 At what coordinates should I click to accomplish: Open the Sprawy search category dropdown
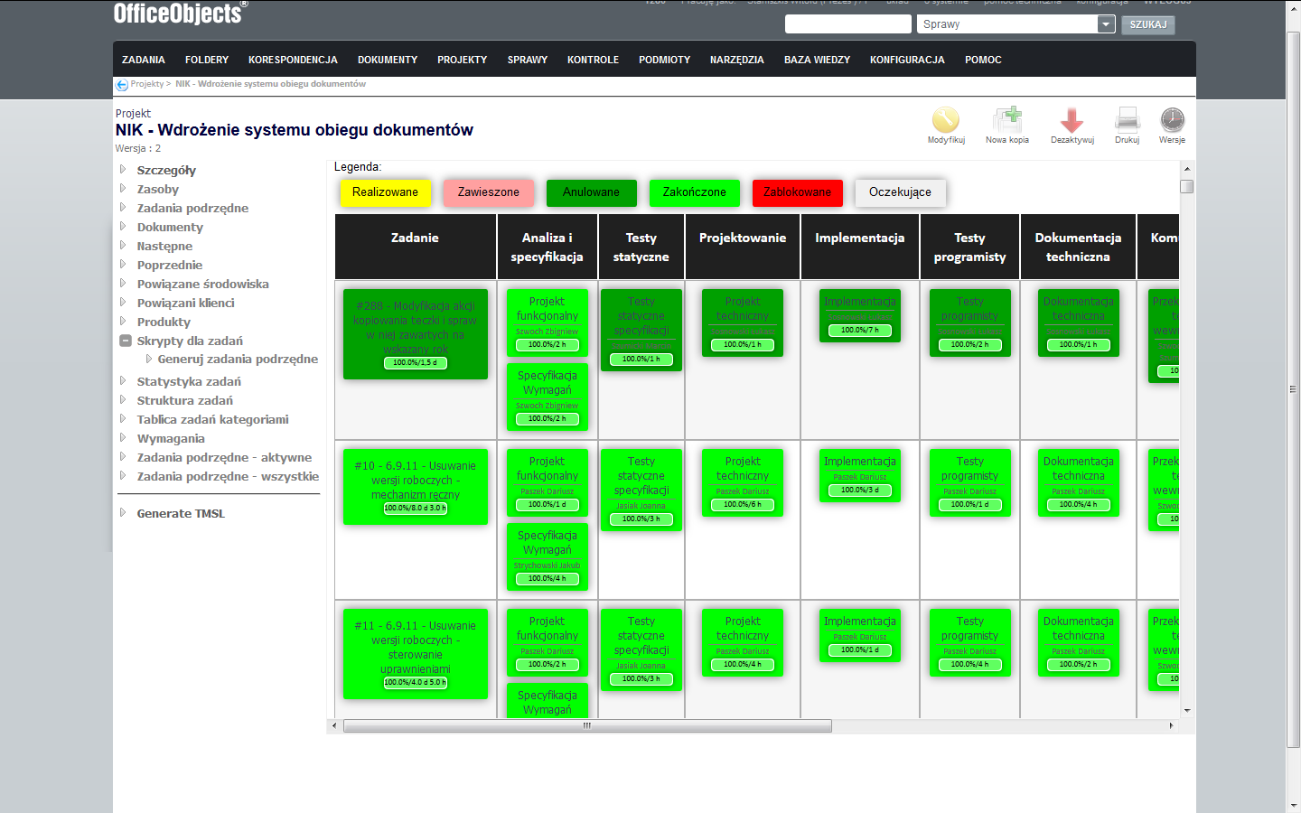coord(1106,24)
